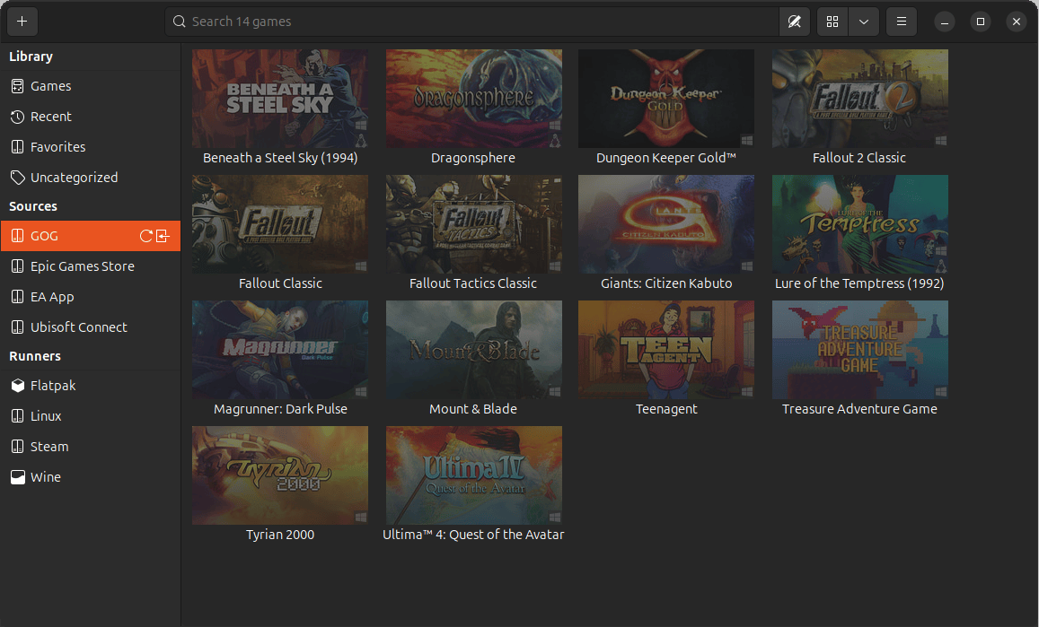
Task: Select the Teenagent game cover
Action: pyautogui.click(x=666, y=350)
